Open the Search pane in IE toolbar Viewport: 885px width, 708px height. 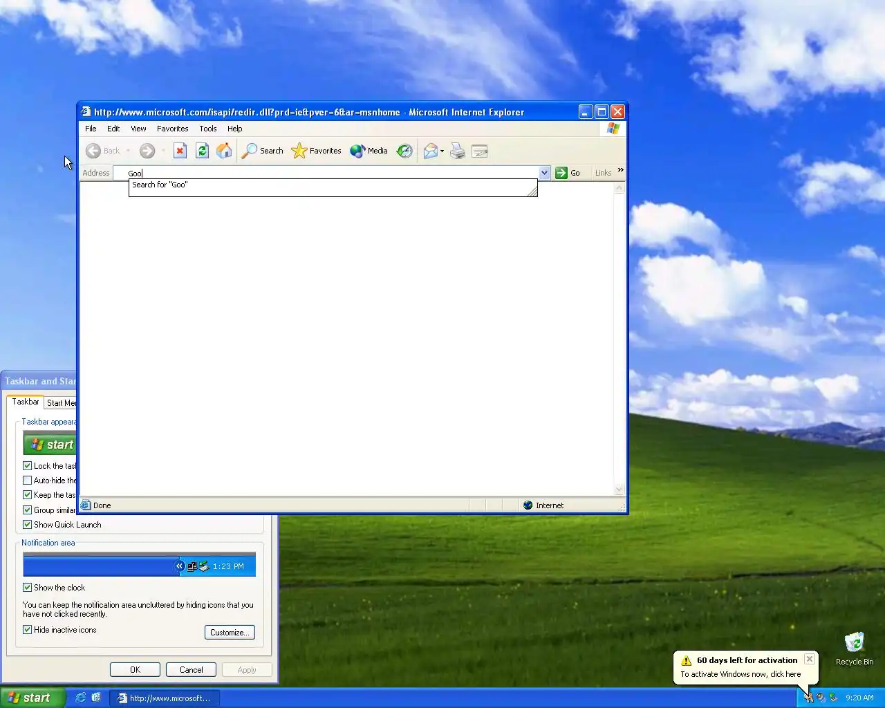click(262, 151)
